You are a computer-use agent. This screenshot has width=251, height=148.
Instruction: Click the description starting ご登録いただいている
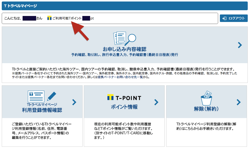pos(42,131)
